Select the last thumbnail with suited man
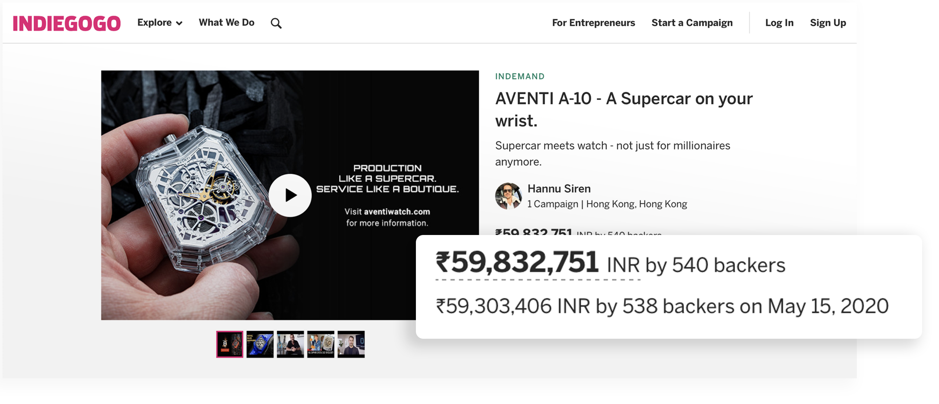Screen dimensions: 939x404 pyautogui.click(x=351, y=344)
